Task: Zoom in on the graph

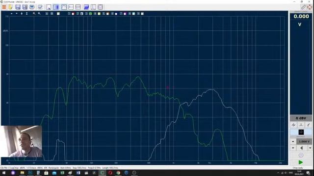Action: click(x=34, y=14)
